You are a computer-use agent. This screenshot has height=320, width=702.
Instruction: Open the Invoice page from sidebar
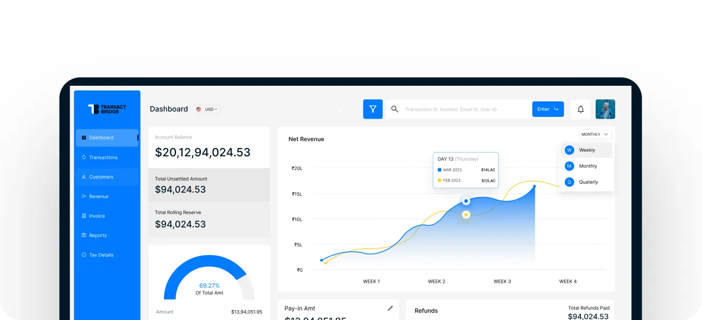97,215
